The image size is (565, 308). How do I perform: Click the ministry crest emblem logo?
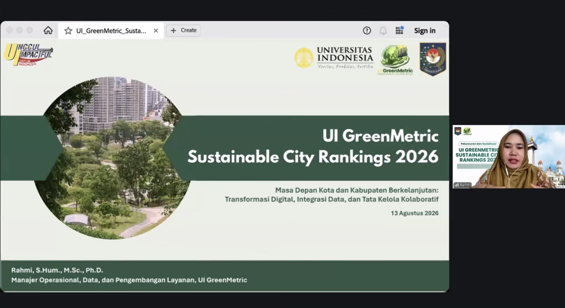pyautogui.click(x=433, y=59)
